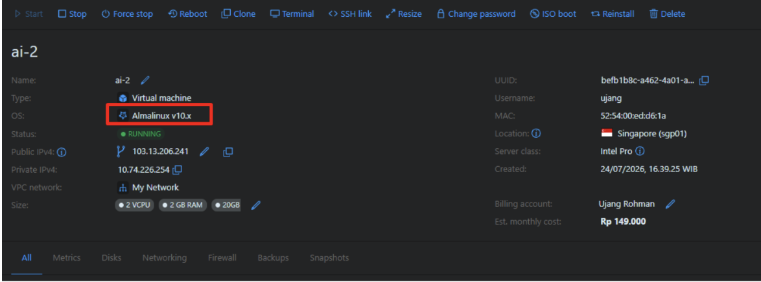Select ISO boot option
The height and width of the screenshot is (282, 761).
[x=554, y=14]
